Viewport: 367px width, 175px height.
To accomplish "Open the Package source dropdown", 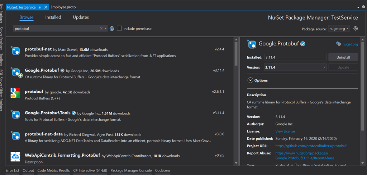I will pyautogui.click(x=339, y=29).
